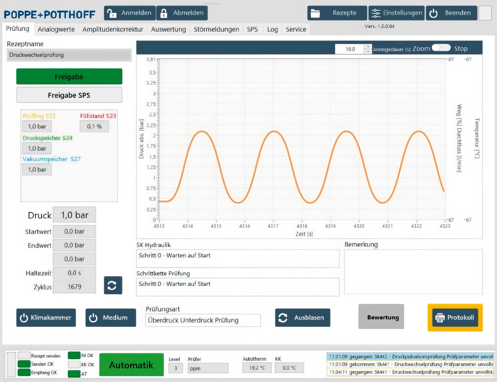The width and height of the screenshot is (497, 382).
Task: Click the printer icon on Protokoll
Action: 440,318
